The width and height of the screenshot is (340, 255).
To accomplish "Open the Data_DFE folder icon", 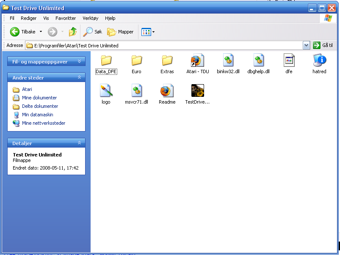I will (106, 60).
